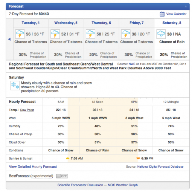Click the snowflake icon under Saturday summary
This screenshot has width=192, height=191.
[15, 86]
